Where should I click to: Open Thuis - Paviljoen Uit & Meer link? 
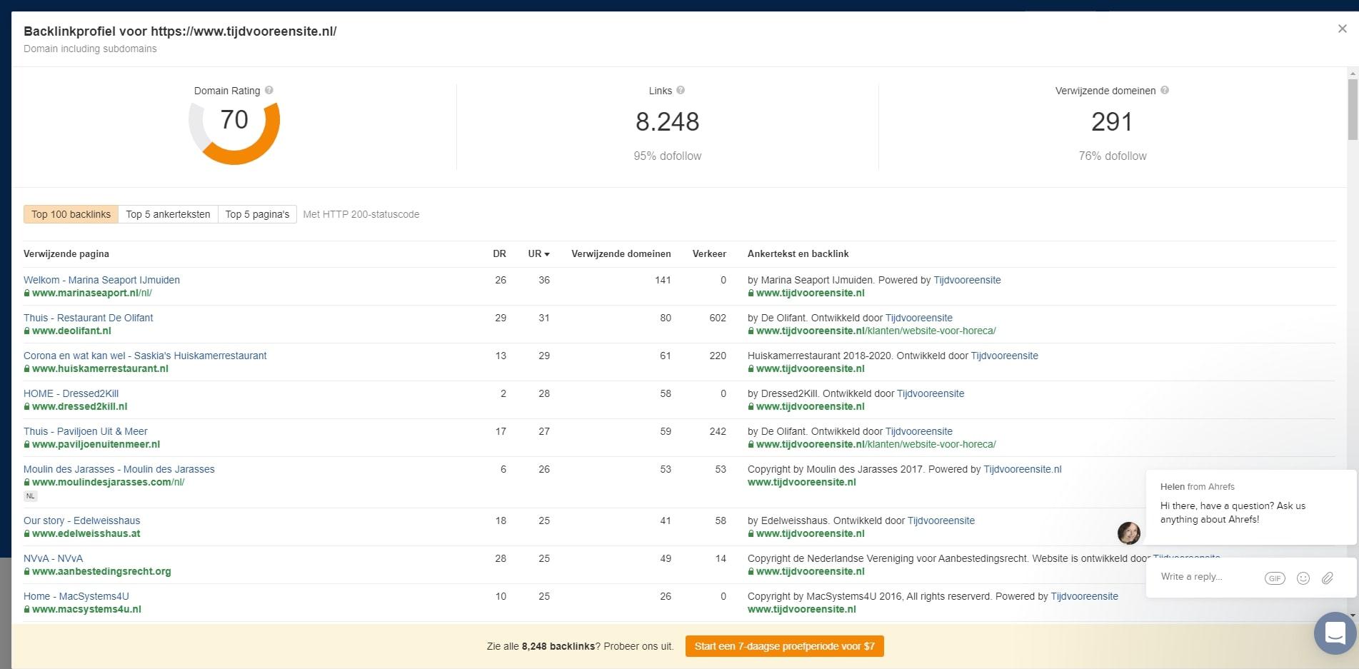tap(86, 431)
